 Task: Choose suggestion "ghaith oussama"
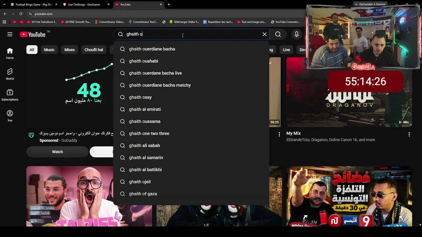coord(191,121)
